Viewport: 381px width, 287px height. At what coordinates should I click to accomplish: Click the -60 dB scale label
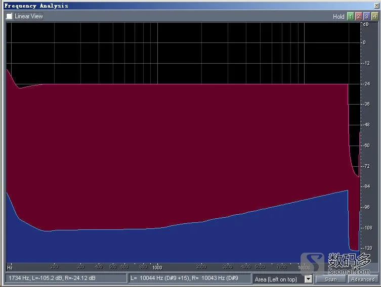click(366, 146)
